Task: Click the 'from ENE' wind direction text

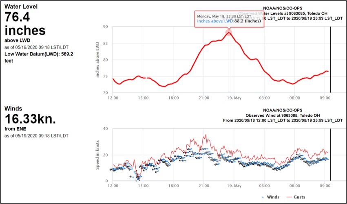Action: [x=15, y=129]
